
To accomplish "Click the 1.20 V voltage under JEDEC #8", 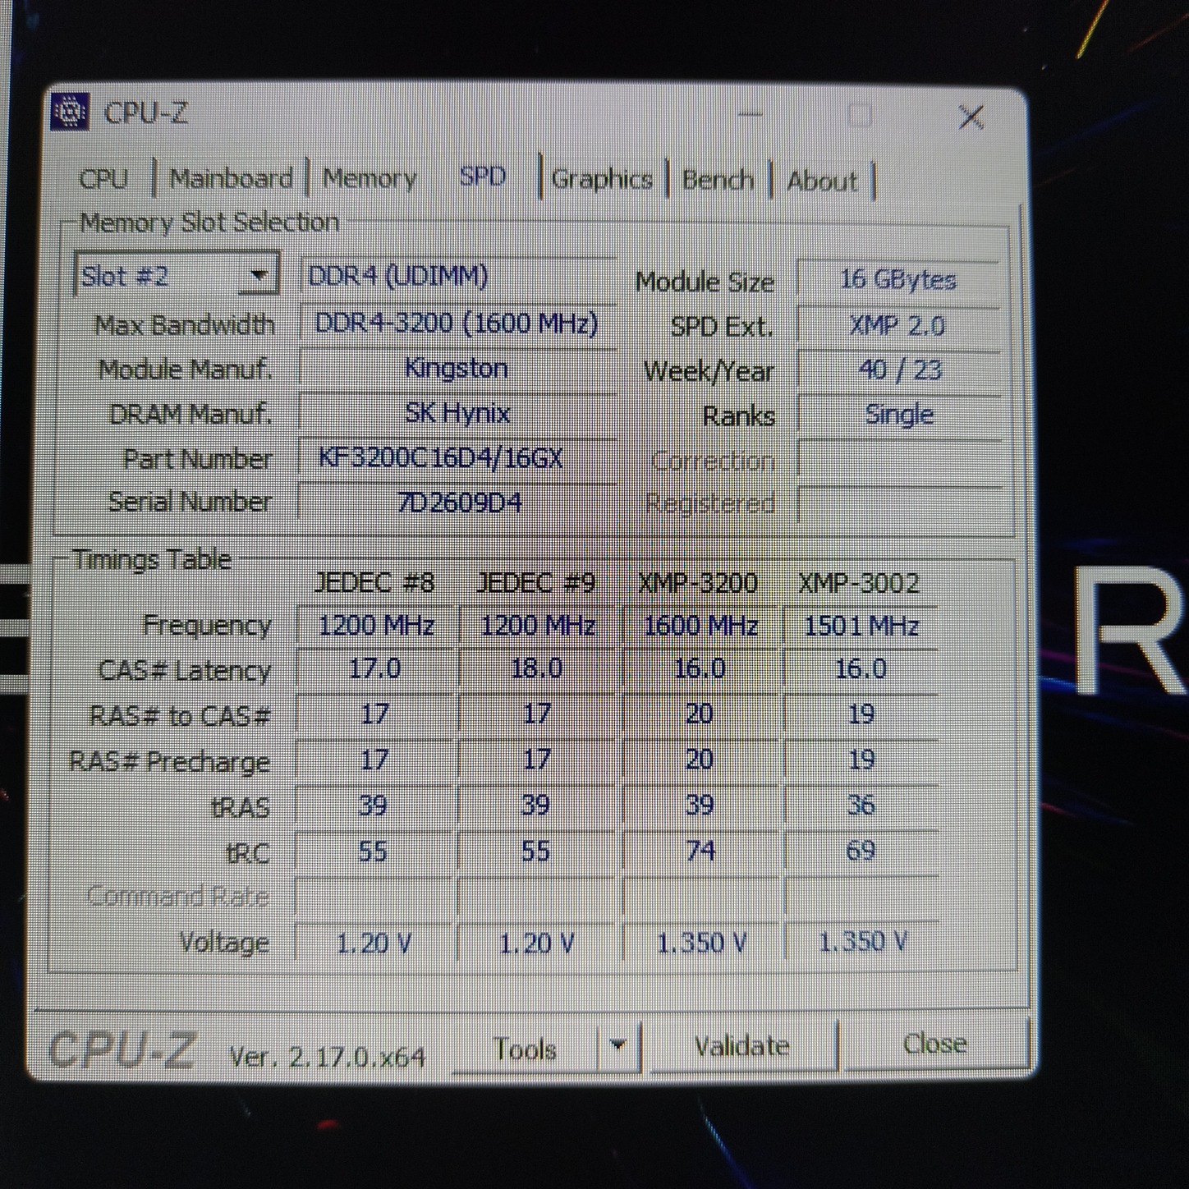I will [374, 943].
